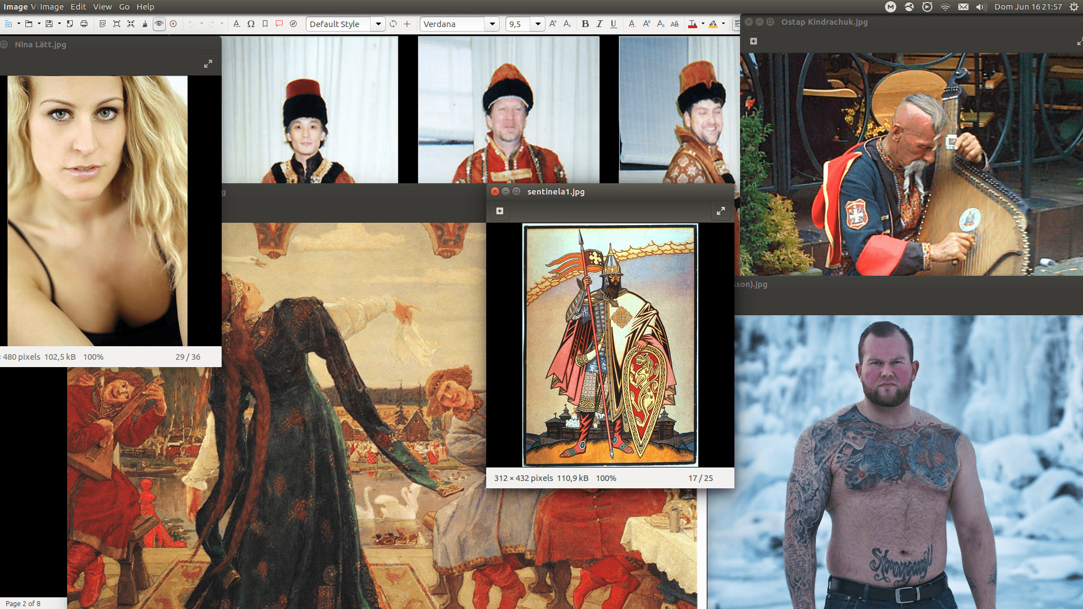Click the plus icon in sentinela1.jpg window

coord(500,211)
